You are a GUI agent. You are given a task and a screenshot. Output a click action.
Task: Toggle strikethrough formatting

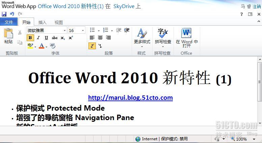pos(54,38)
